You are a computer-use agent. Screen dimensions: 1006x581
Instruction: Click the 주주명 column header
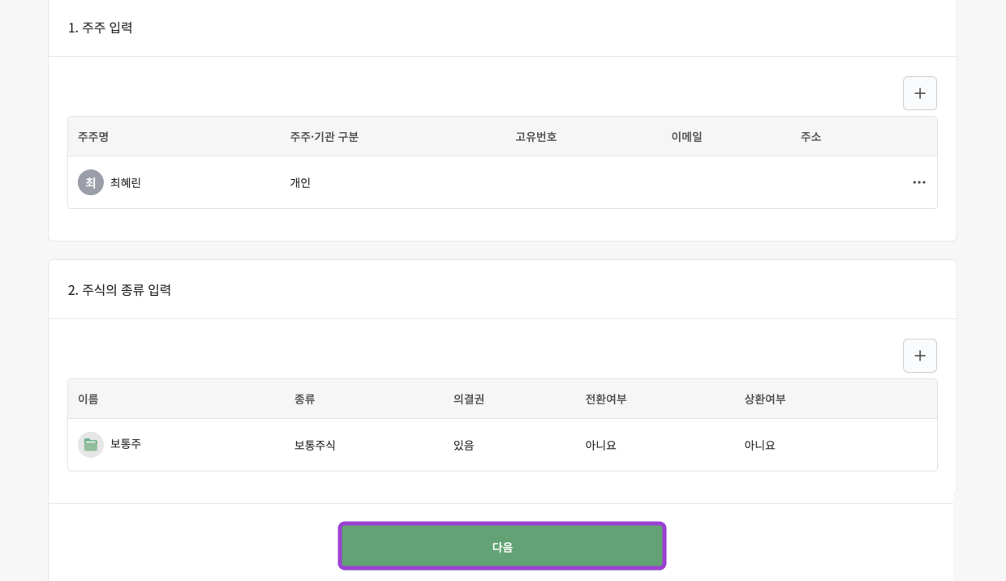pyautogui.click(x=93, y=136)
